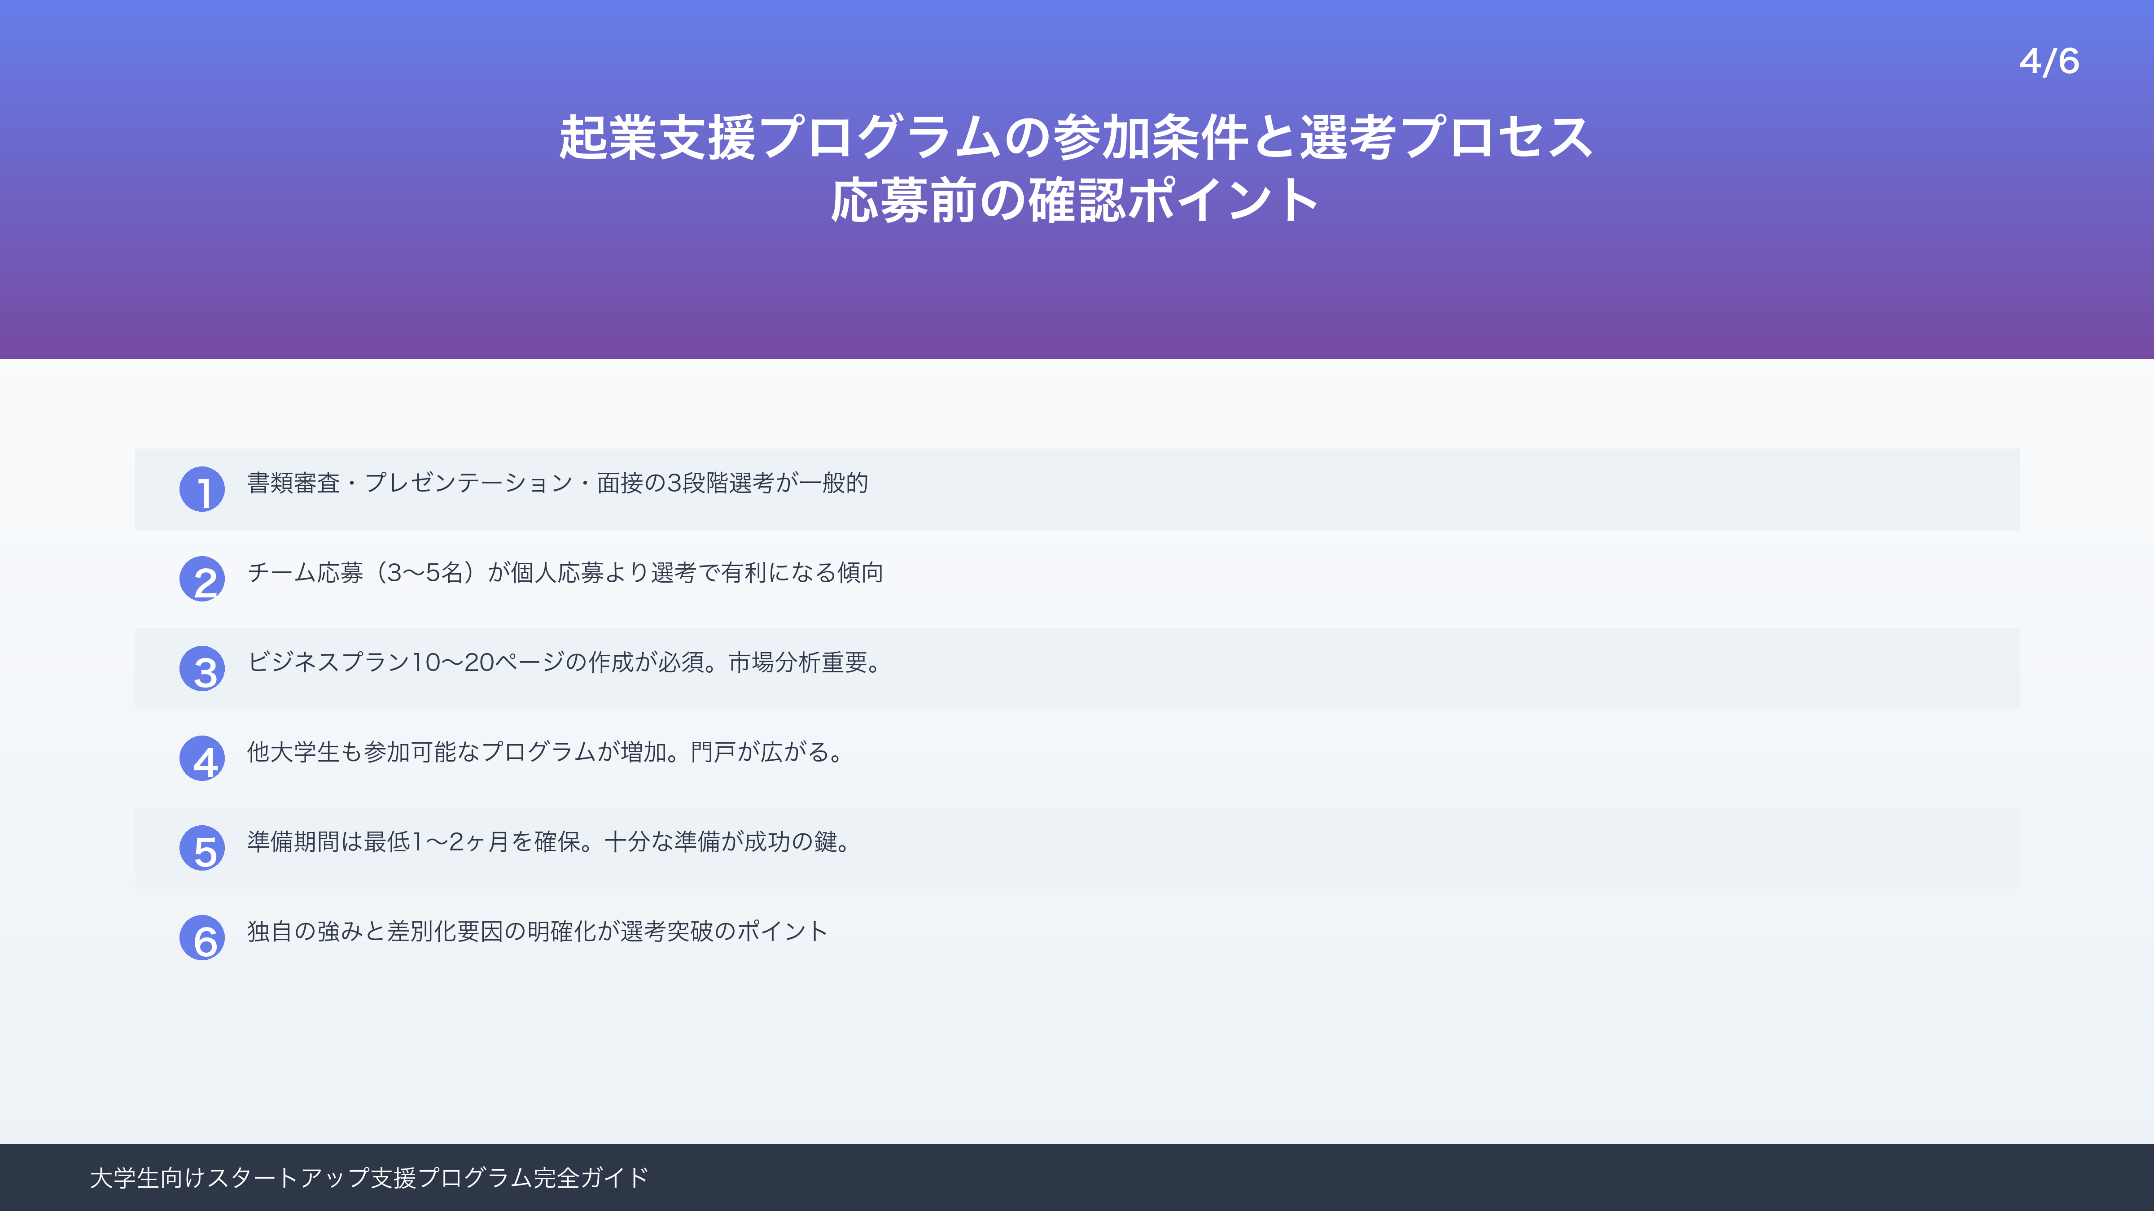The image size is (2154, 1211).
Task: Click the number 4 circle badge
Action: (202, 758)
